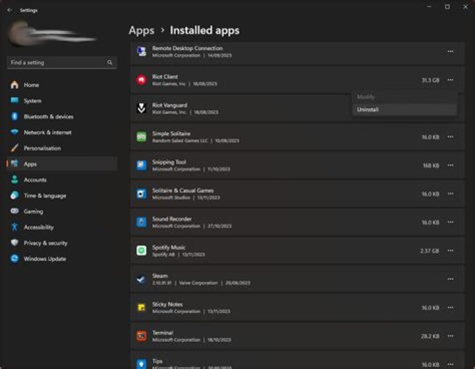Open more options for Riot Client
Screen dimensions: 475x369
pos(451,80)
